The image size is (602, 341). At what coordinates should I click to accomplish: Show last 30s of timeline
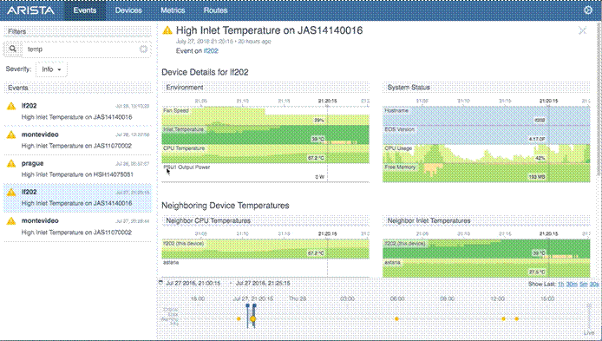594,285
